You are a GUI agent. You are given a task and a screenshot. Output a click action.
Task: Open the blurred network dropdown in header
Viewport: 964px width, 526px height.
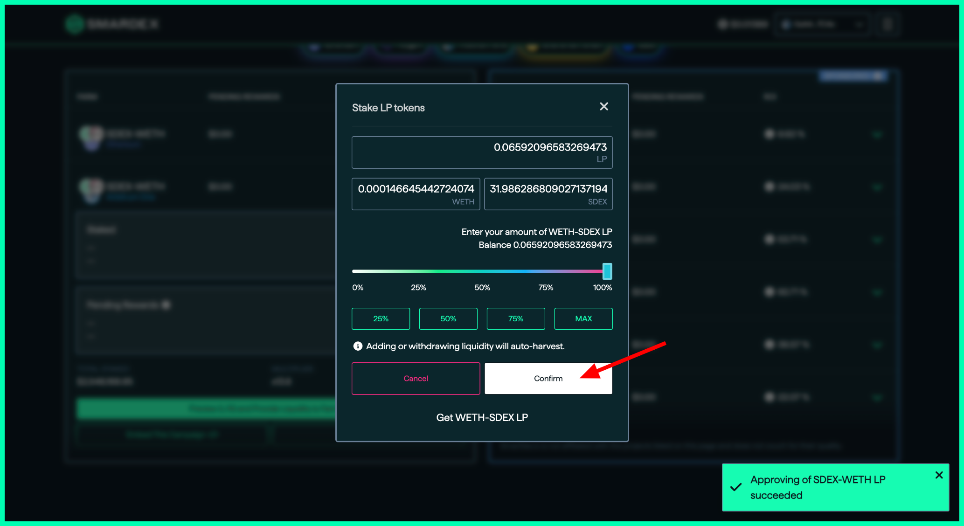coord(822,24)
